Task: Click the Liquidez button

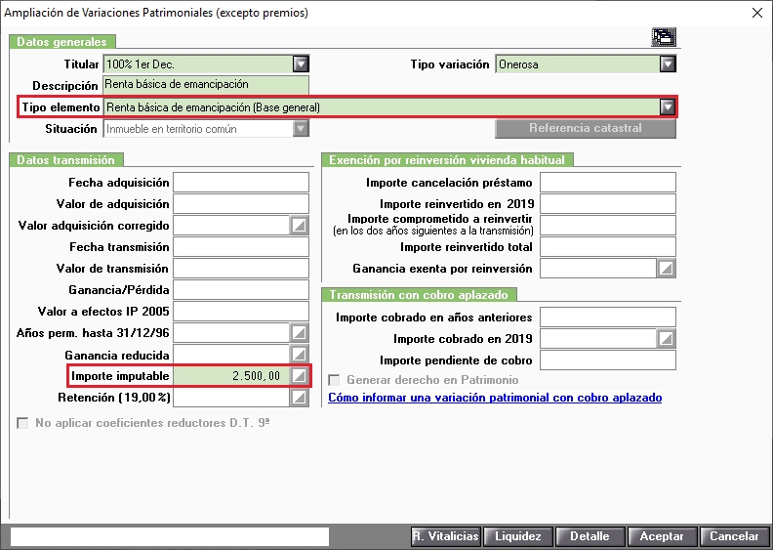Action: 518,536
